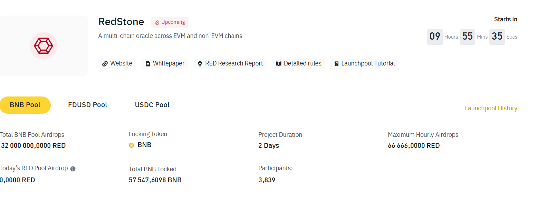This screenshot has height=204, width=537.
Task: Click the Upcoming status badge
Action: point(170,22)
